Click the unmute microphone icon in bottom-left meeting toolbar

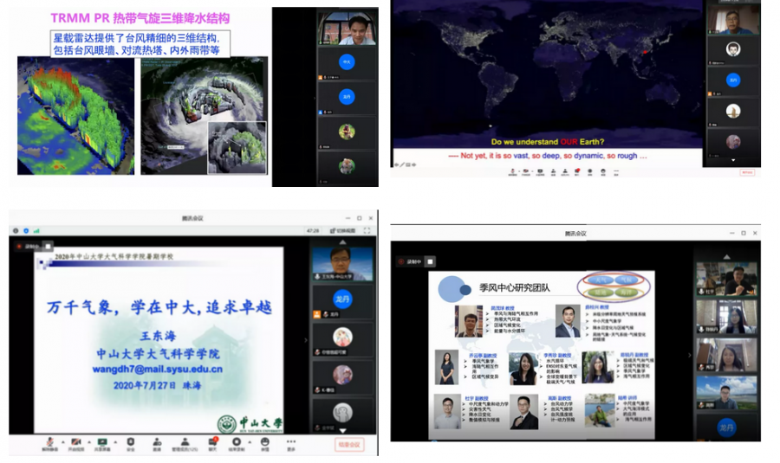pyautogui.click(x=48, y=442)
